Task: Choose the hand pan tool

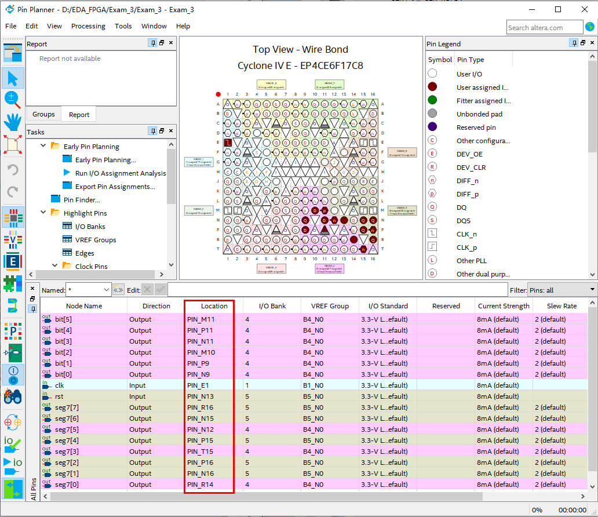Action: pos(13,122)
